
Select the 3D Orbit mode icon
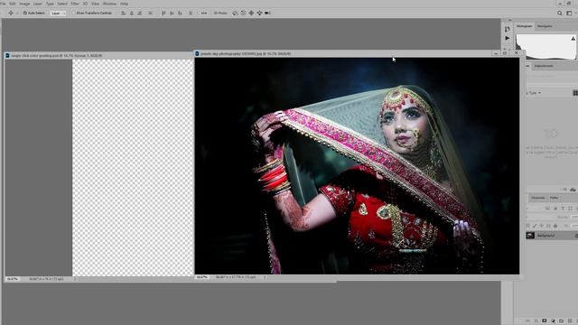click(235, 13)
